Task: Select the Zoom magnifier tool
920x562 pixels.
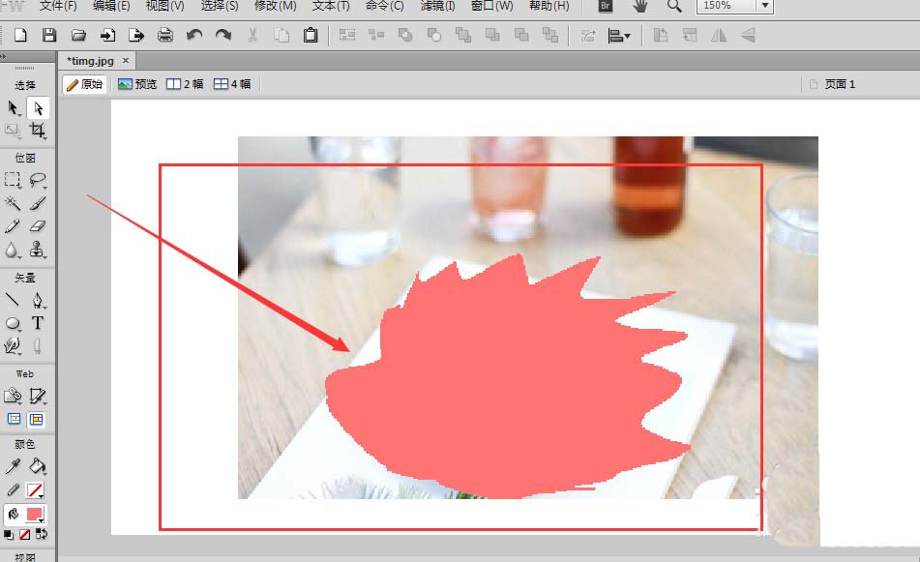Action: [x=674, y=7]
